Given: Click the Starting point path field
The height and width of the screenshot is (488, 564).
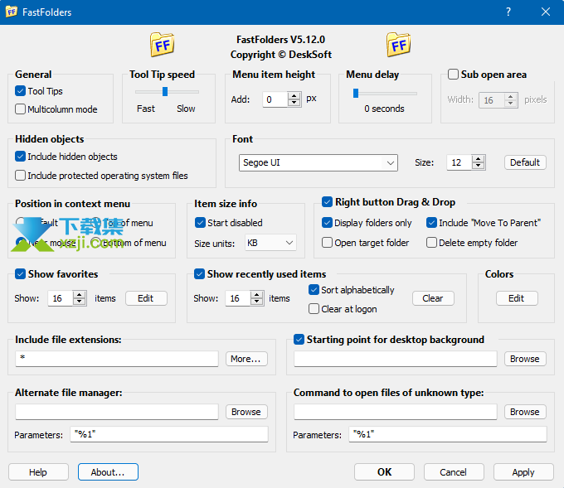Looking at the screenshot, I should tap(396, 359).
